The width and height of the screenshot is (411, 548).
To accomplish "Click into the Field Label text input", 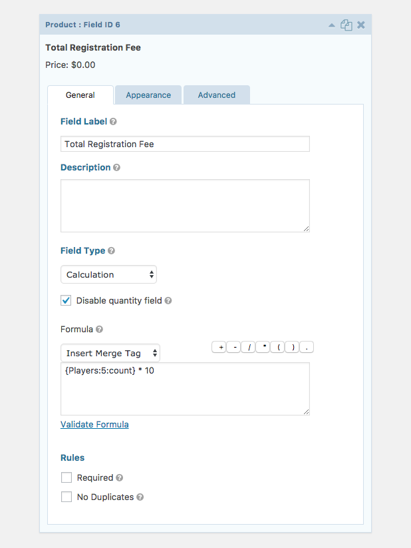I will [x=185, y=144].
